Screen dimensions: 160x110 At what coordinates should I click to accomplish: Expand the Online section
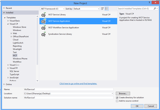[4, 84]
